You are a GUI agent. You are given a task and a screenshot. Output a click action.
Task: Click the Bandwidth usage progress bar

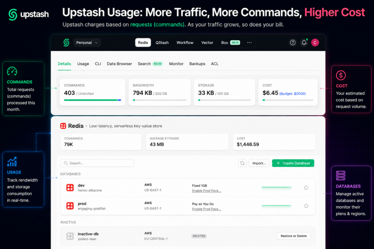point(160,100)
